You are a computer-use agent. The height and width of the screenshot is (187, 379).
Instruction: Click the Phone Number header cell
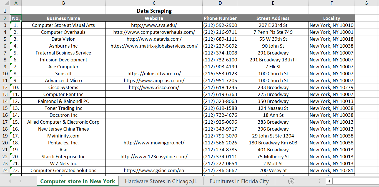(x=220, y=18)
